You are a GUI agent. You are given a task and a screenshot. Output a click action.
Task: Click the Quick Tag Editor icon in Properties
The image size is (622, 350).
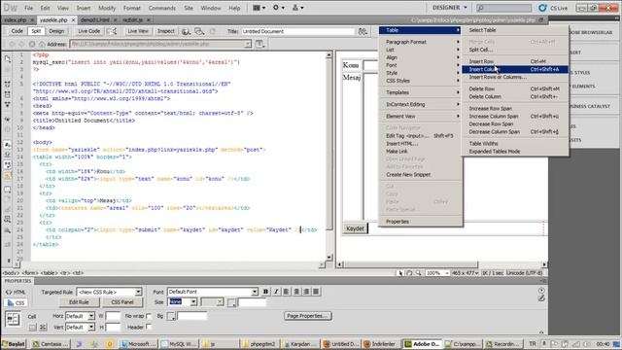pos(541,298)
